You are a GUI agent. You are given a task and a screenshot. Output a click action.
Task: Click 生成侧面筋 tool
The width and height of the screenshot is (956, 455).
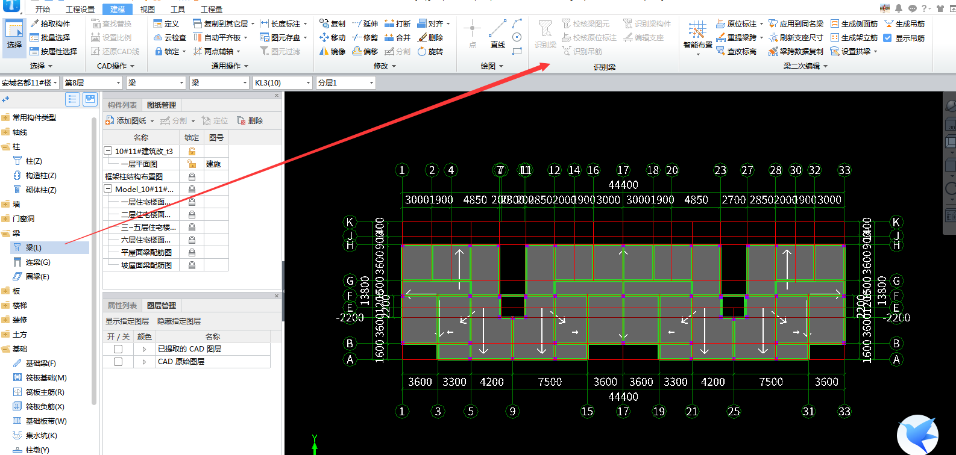click(854, 23)
